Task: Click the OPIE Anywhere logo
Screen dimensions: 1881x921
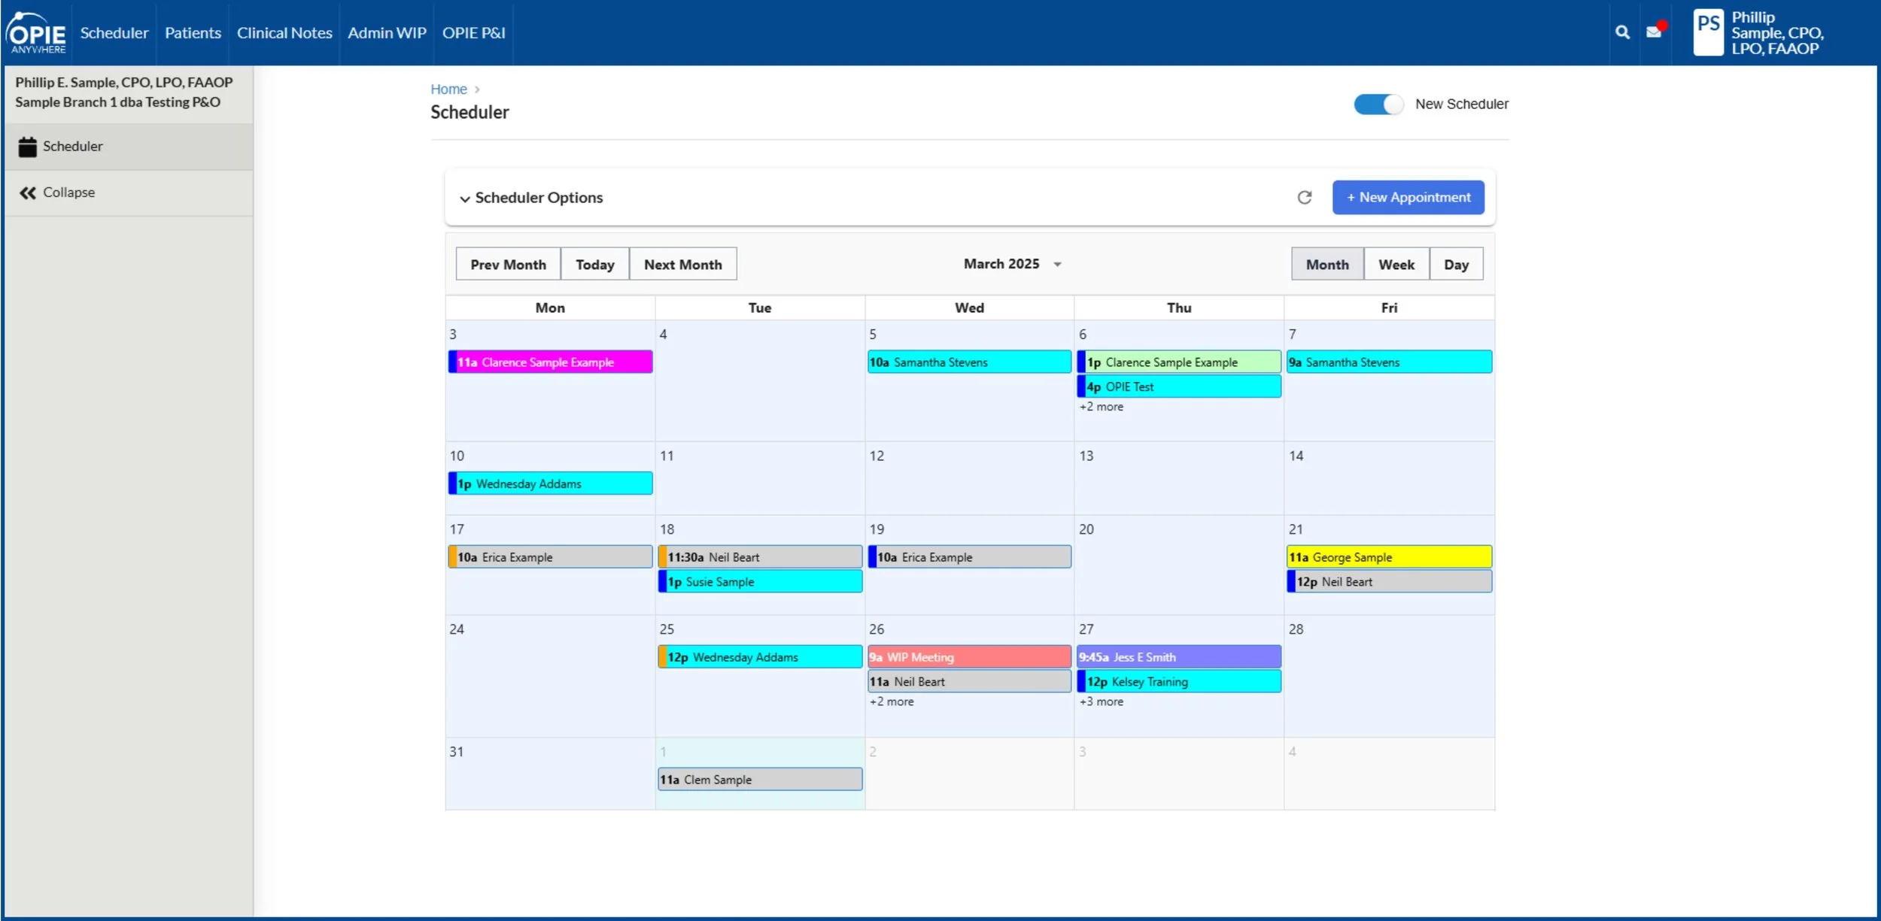Action: click(37, 33)
